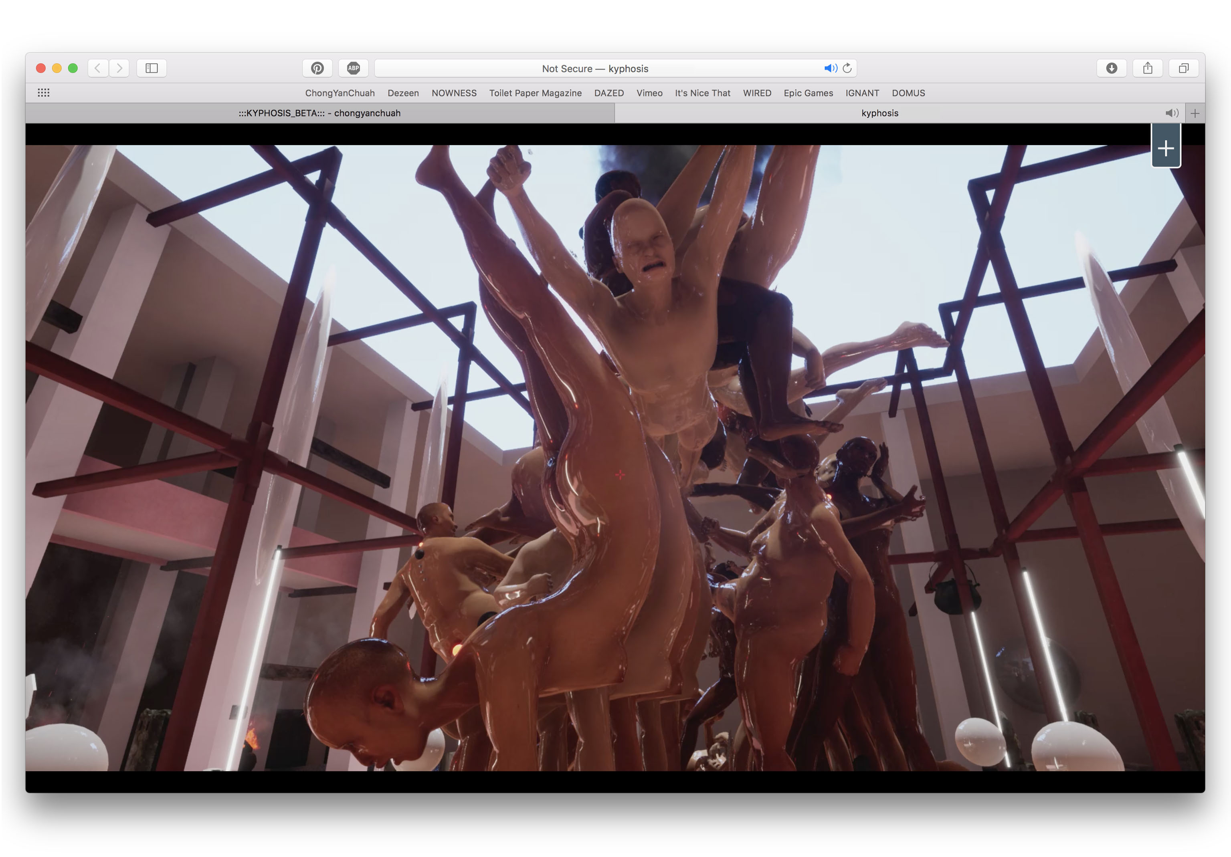Open the Toilet Paper Magazine bookmark
This screenshot has width=1231, height=857.
tap(535, 93)
